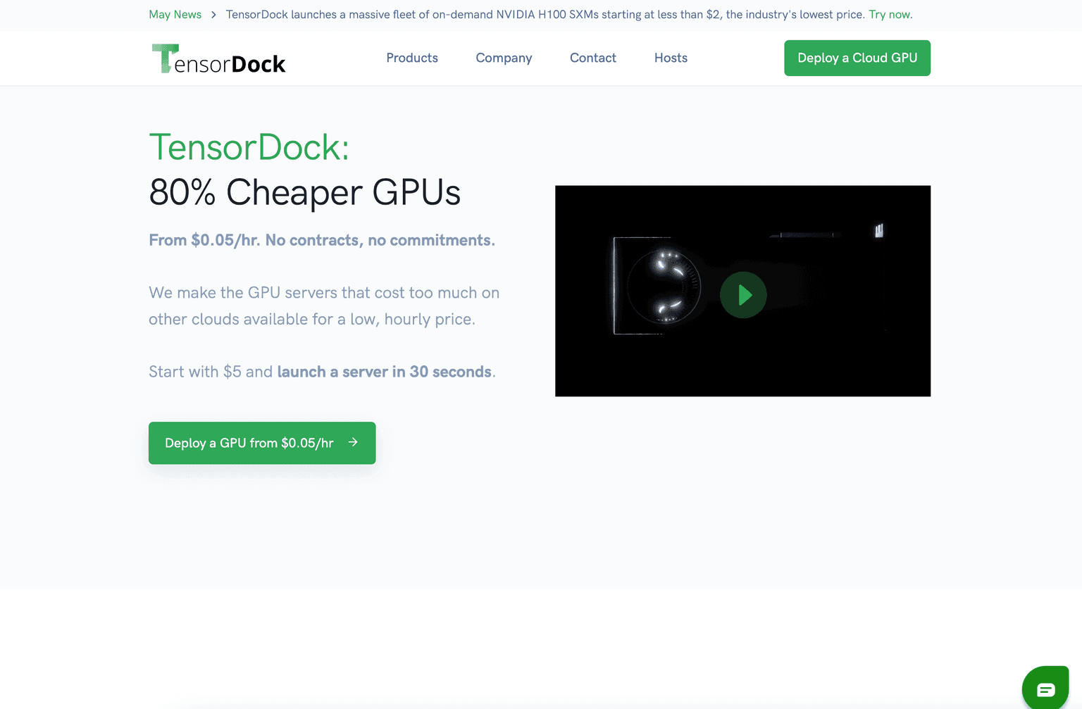Click the 80% Cheaper GPUs heading

304,192
